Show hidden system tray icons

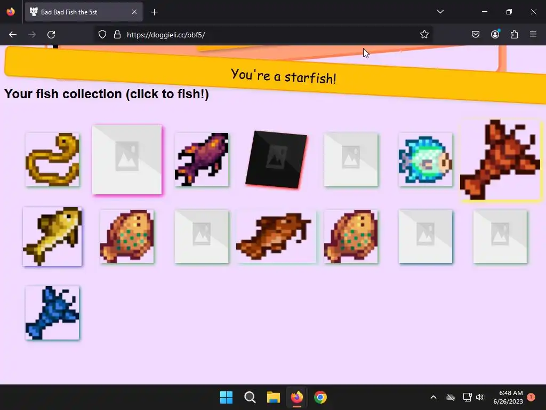pos(433,397)
